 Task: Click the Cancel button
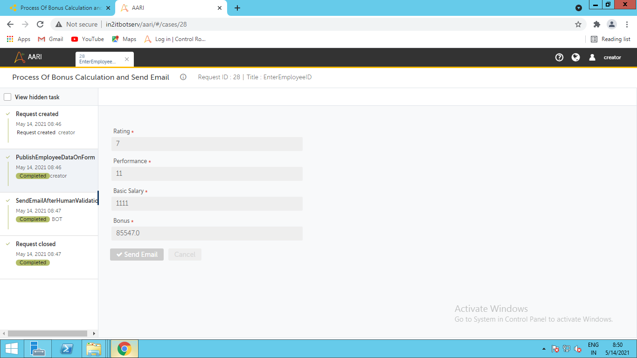[x=185, y=255]
